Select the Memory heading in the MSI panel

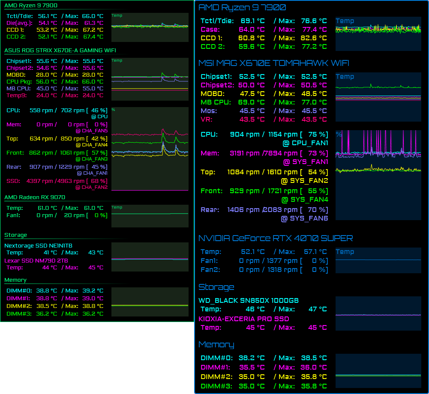click(x=216, y=344)
